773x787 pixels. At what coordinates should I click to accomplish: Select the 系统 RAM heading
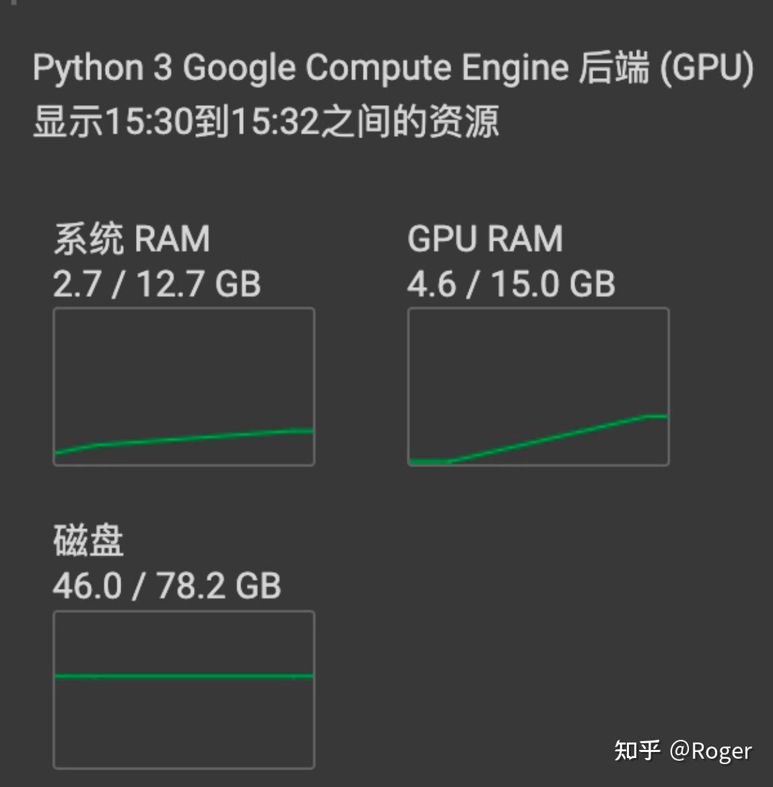tap(132, 239)
